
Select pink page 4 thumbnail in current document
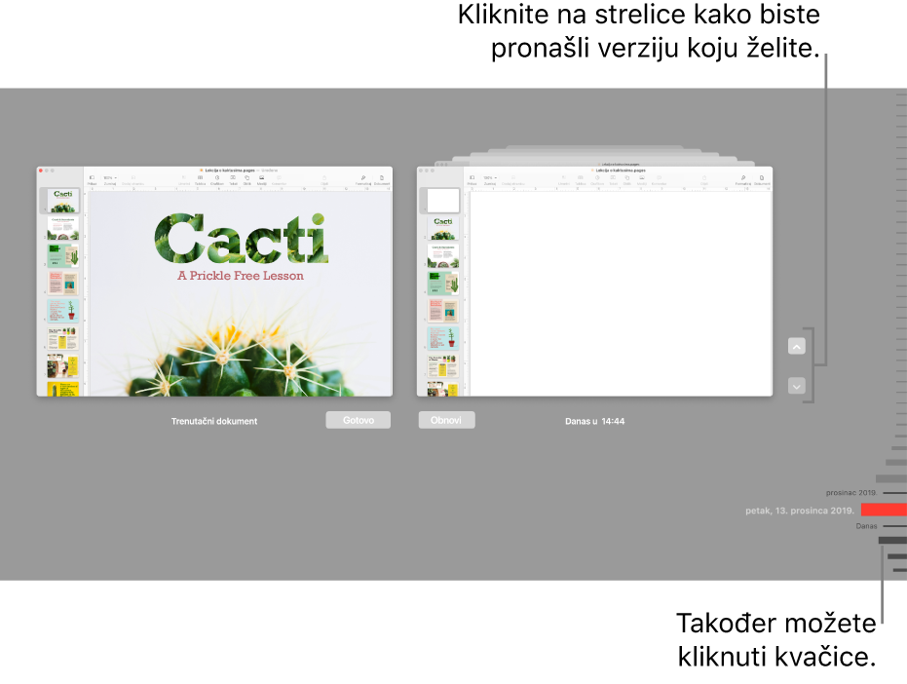point(62,283)
